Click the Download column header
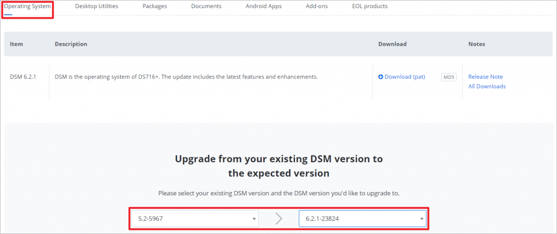The width and height of the screenshot is (557, 234). point(392,44)
